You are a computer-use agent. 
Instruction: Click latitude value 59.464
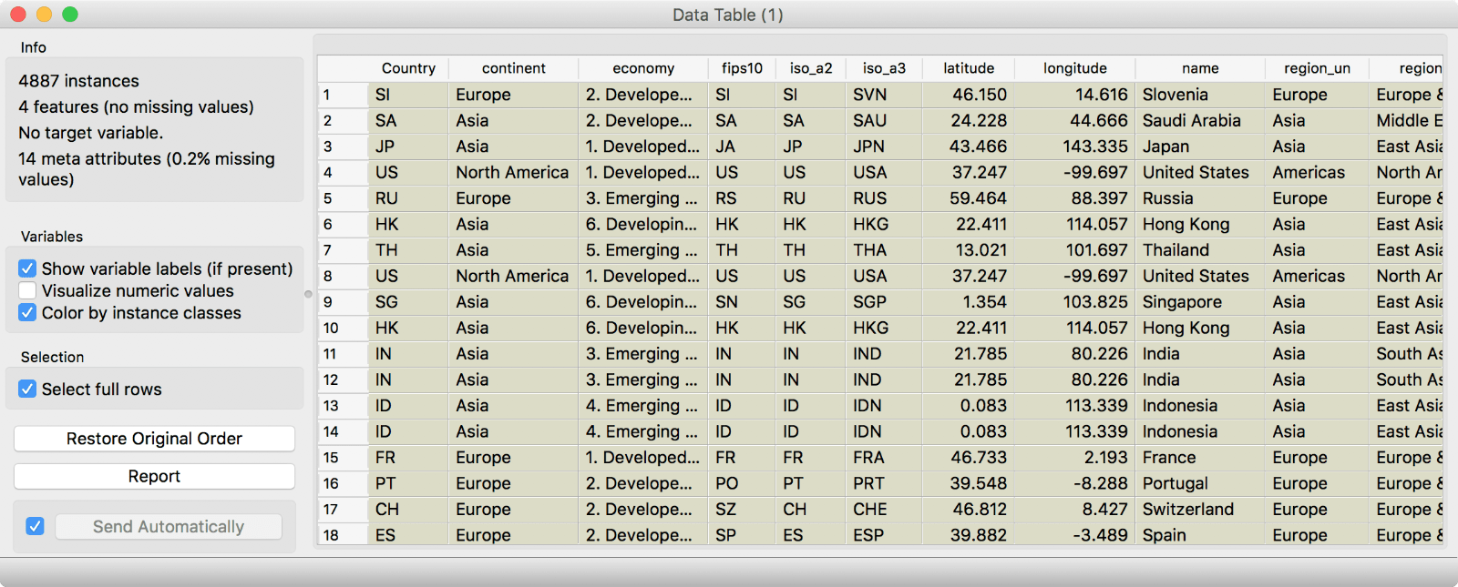pos(969,198)
